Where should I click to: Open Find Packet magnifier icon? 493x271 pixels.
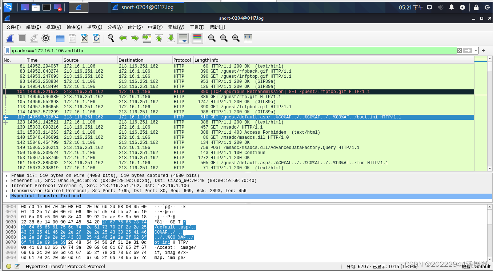click(111, 38)
